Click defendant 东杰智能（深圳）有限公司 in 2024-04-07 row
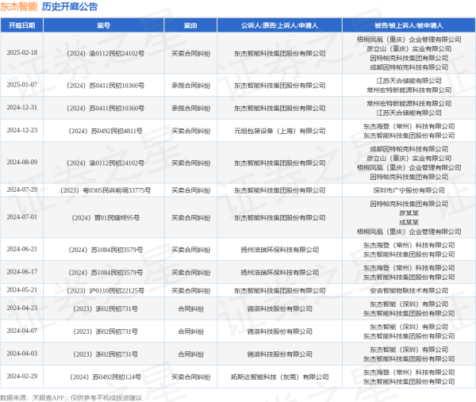 [x=409, y=327]
